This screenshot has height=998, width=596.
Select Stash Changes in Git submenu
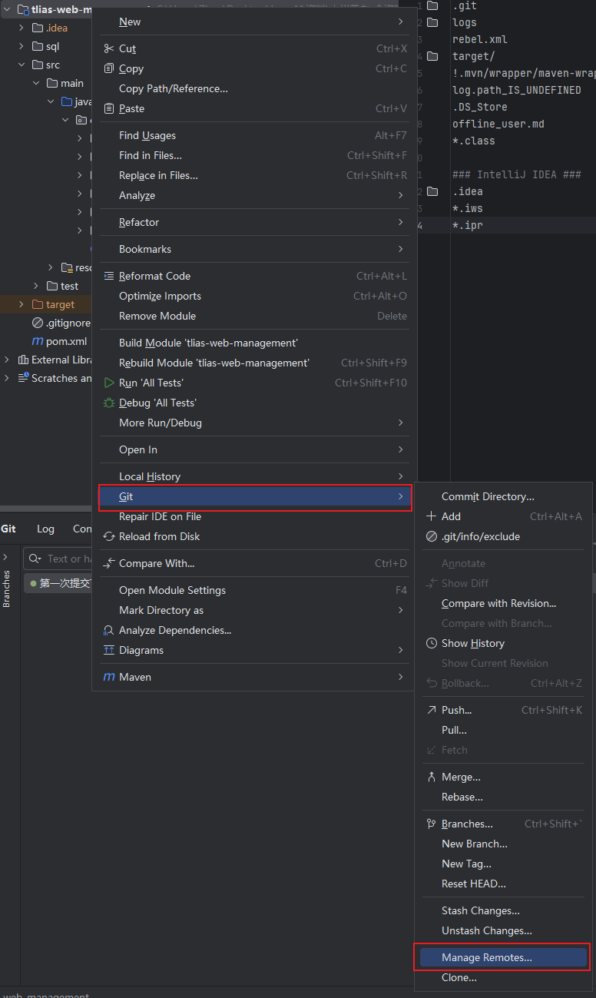tap(503, 910)
